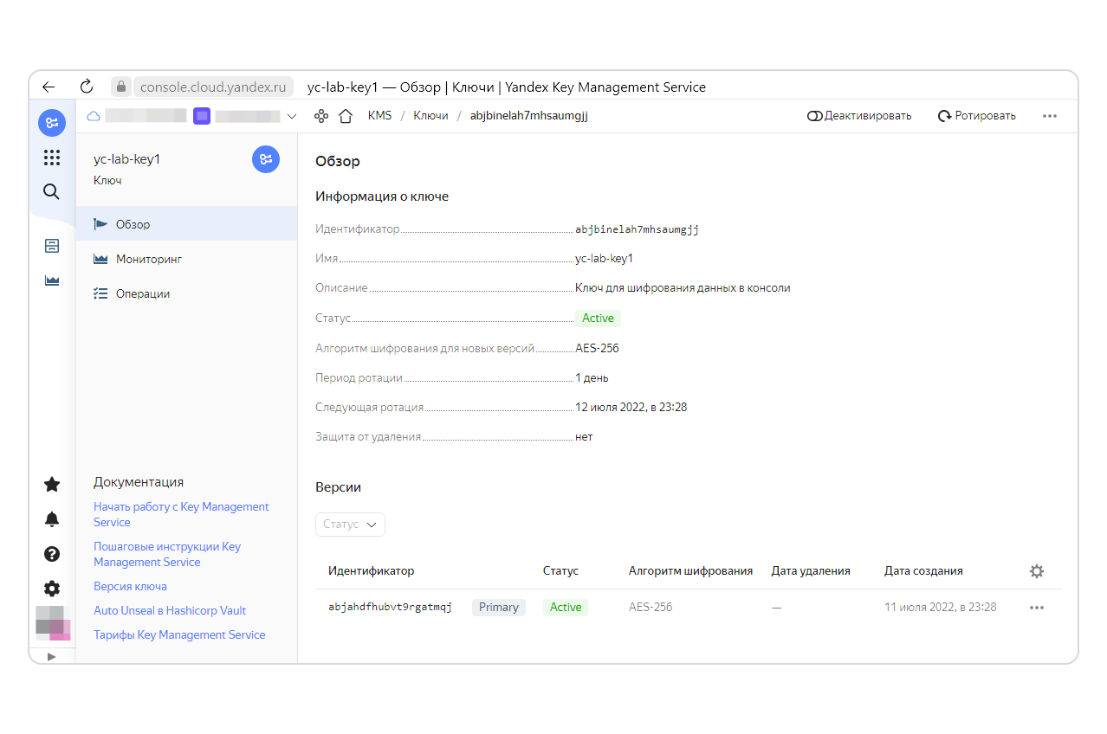Click the browser back arrow
Image resolution: width=1107 pixels, height=734 pixels.
coord(49,87)
